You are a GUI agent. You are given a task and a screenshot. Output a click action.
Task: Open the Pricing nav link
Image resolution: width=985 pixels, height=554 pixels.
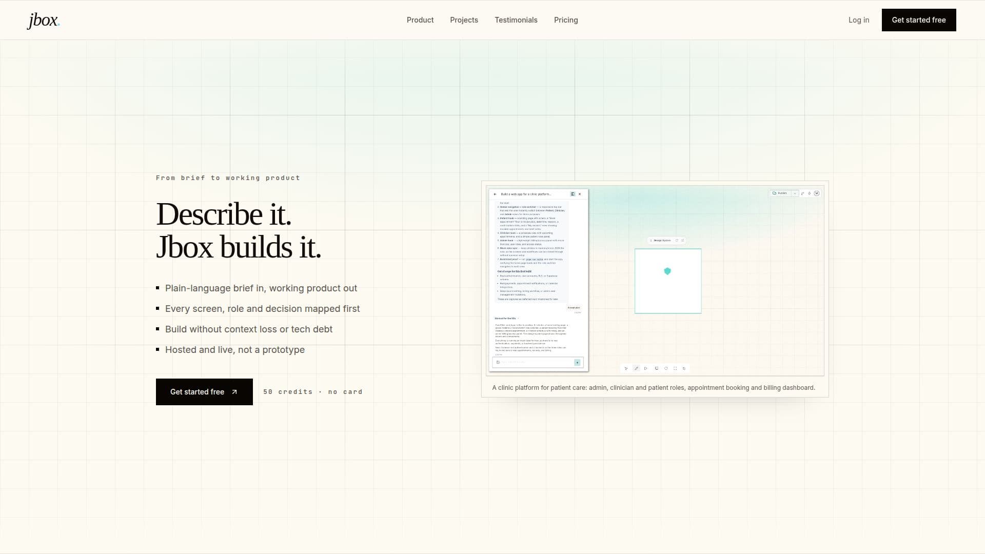tap(566, 20)
